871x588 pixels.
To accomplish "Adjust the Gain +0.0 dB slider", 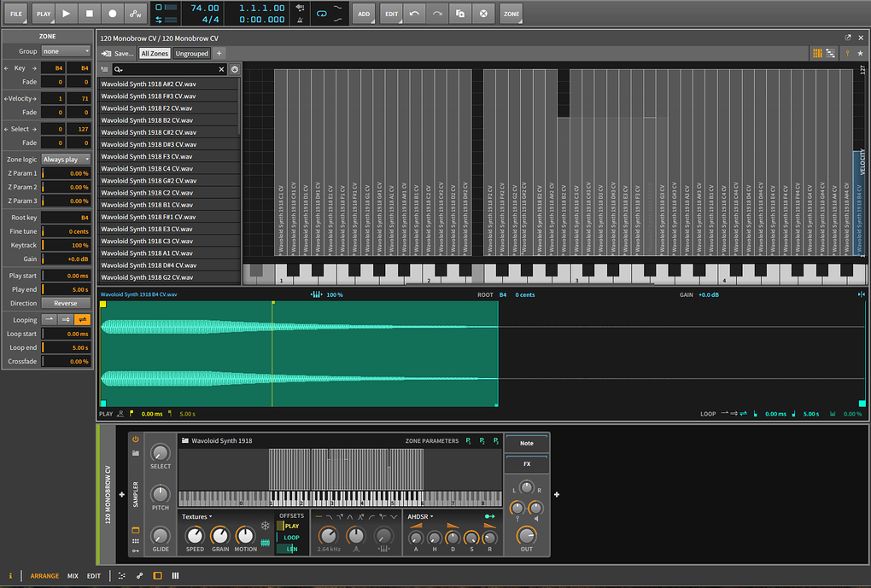I will 66,259.
